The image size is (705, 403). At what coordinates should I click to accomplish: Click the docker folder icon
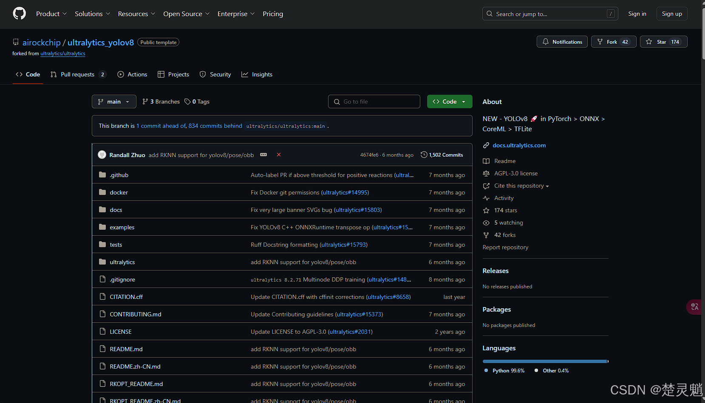pyautogui.click(x=102, y=192)
